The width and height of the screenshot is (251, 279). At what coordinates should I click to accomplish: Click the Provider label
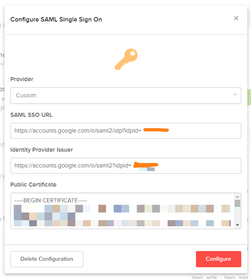pos(22,79)
